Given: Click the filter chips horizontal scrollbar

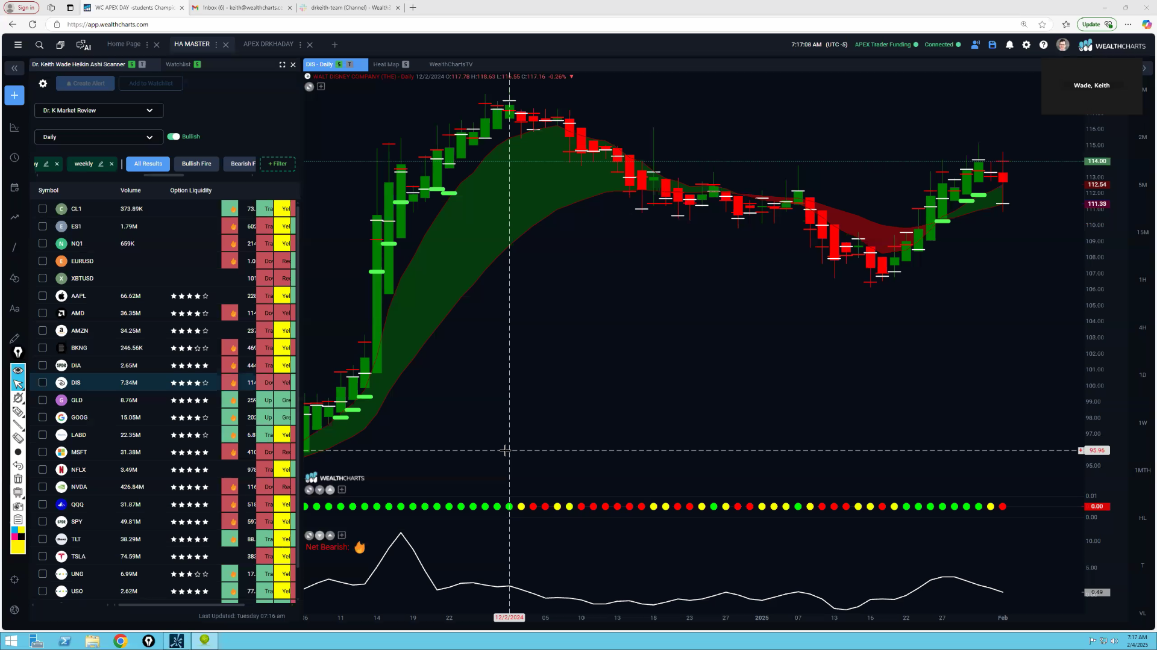Looking at the screenshot, I should [164, 175].
